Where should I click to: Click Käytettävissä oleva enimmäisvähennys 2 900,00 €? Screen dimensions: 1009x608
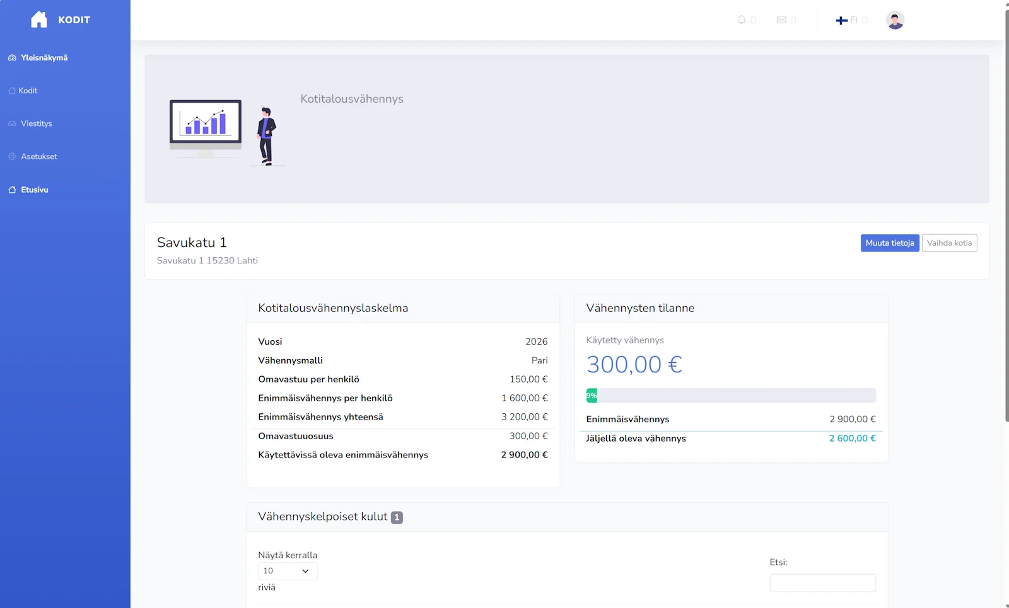point(525,455)
